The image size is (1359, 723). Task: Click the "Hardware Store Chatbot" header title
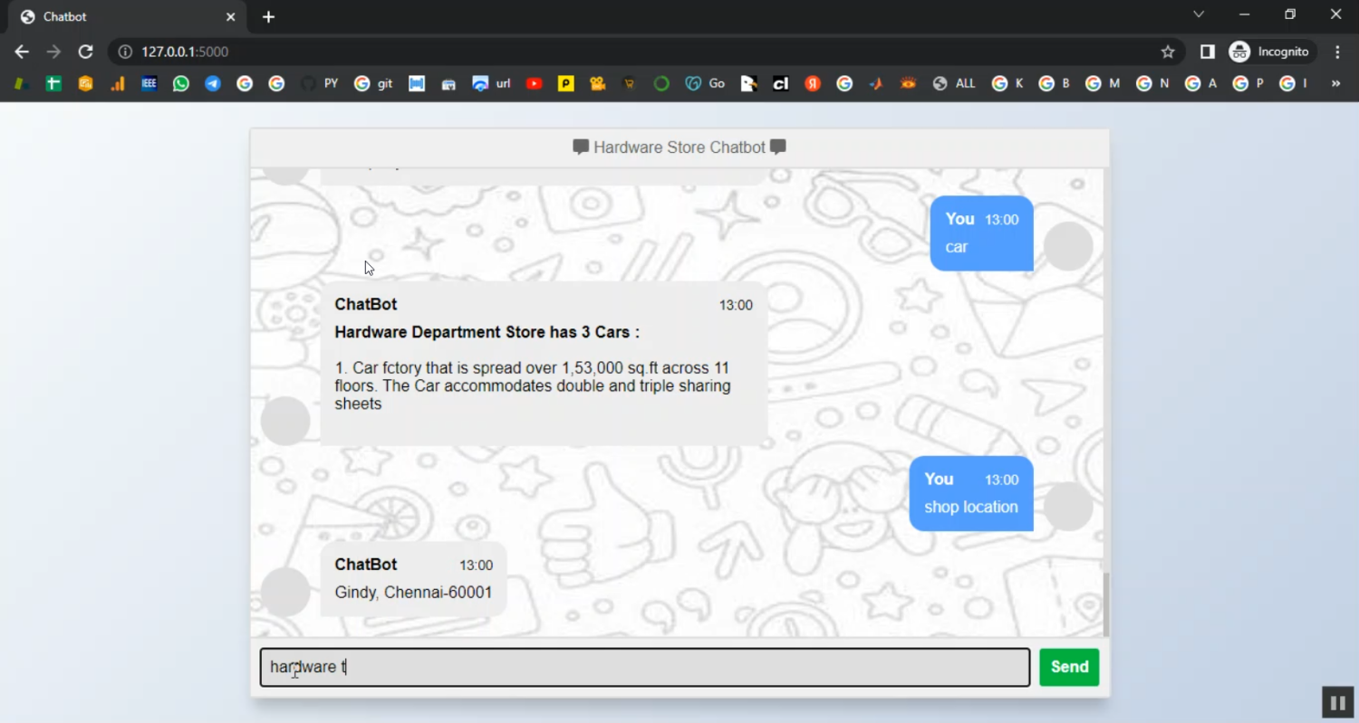tap(679, 147)
